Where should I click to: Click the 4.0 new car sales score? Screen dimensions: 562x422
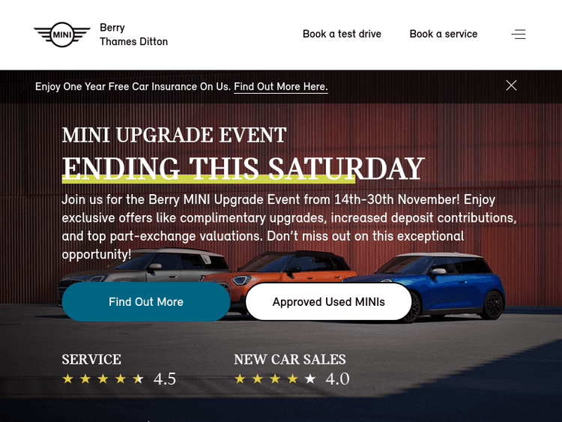[337, 379]
